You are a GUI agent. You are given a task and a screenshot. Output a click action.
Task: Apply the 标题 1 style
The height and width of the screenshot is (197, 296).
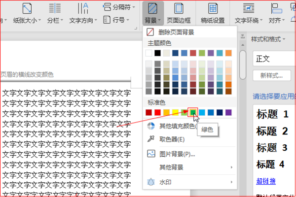click(x=272, y=114)
